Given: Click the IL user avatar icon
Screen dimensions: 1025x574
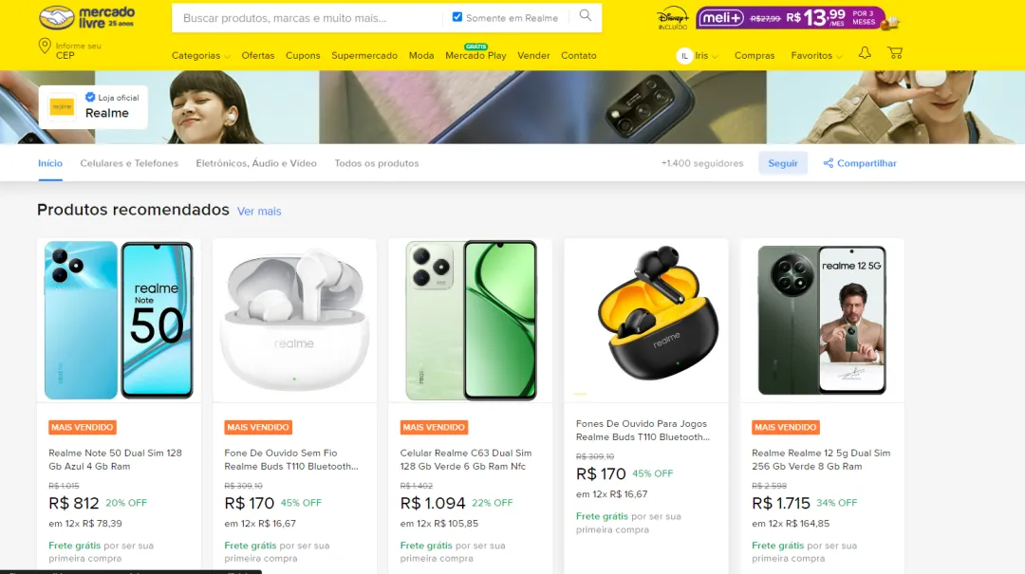Looking at the screenshot, I should 683,56.
